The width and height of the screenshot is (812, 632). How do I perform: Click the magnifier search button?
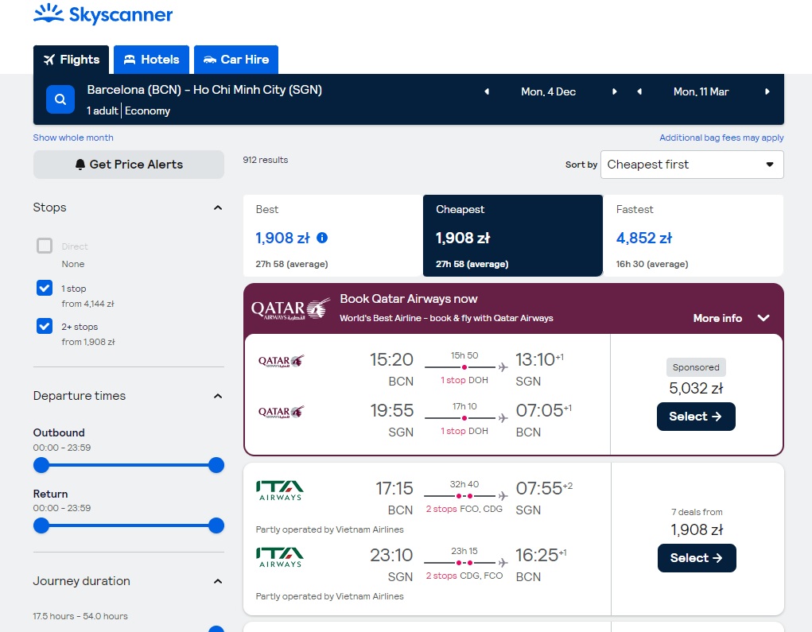(60, 99)
